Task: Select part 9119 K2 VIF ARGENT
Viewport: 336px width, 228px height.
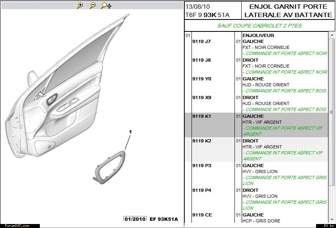Action: pos(201,141)
